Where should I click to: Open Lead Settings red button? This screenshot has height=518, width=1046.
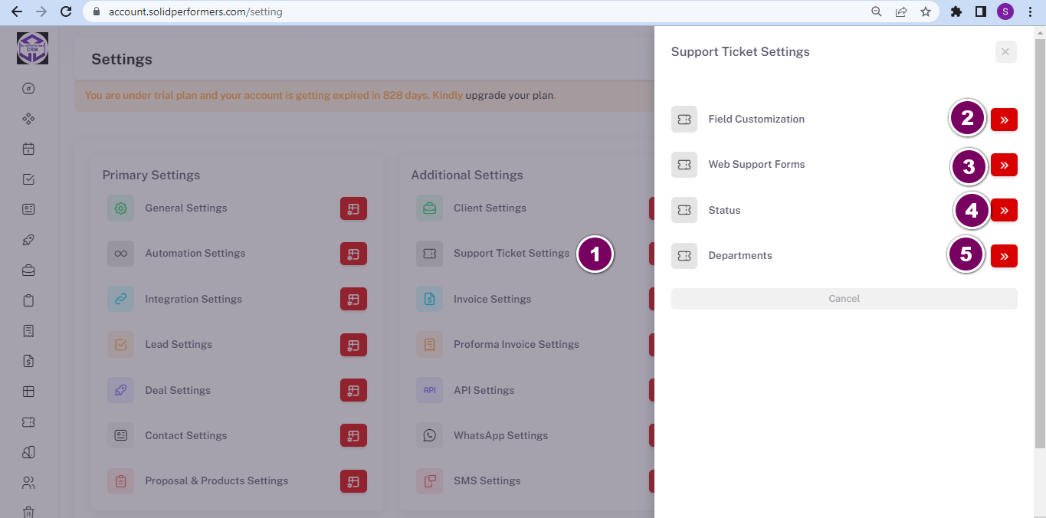(353, 345)
